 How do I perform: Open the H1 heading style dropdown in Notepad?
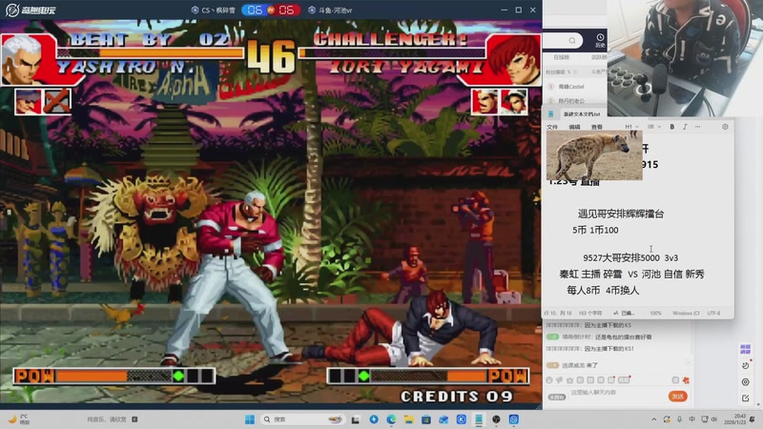[631, 127]
